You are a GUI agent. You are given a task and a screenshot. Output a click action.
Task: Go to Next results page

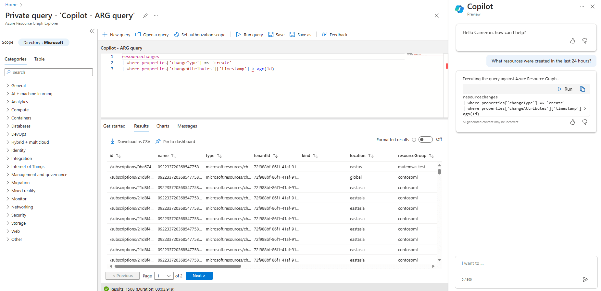tap(199, 276)
